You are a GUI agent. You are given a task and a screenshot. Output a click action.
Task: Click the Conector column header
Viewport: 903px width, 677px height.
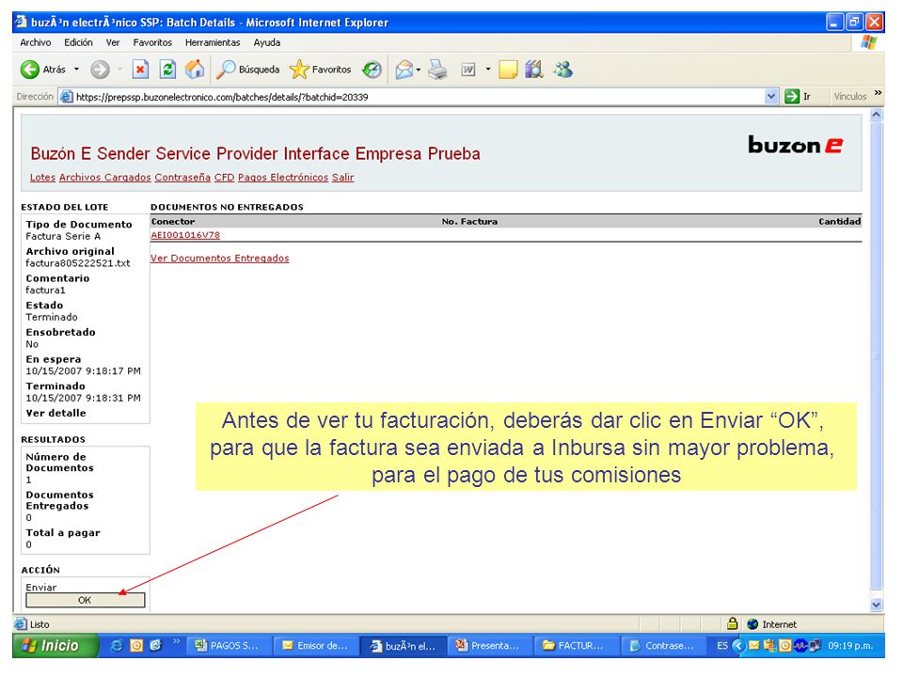[173, 221]
